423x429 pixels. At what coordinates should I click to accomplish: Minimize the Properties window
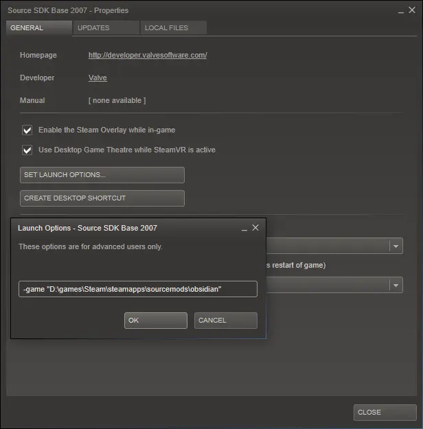[401, 12]
